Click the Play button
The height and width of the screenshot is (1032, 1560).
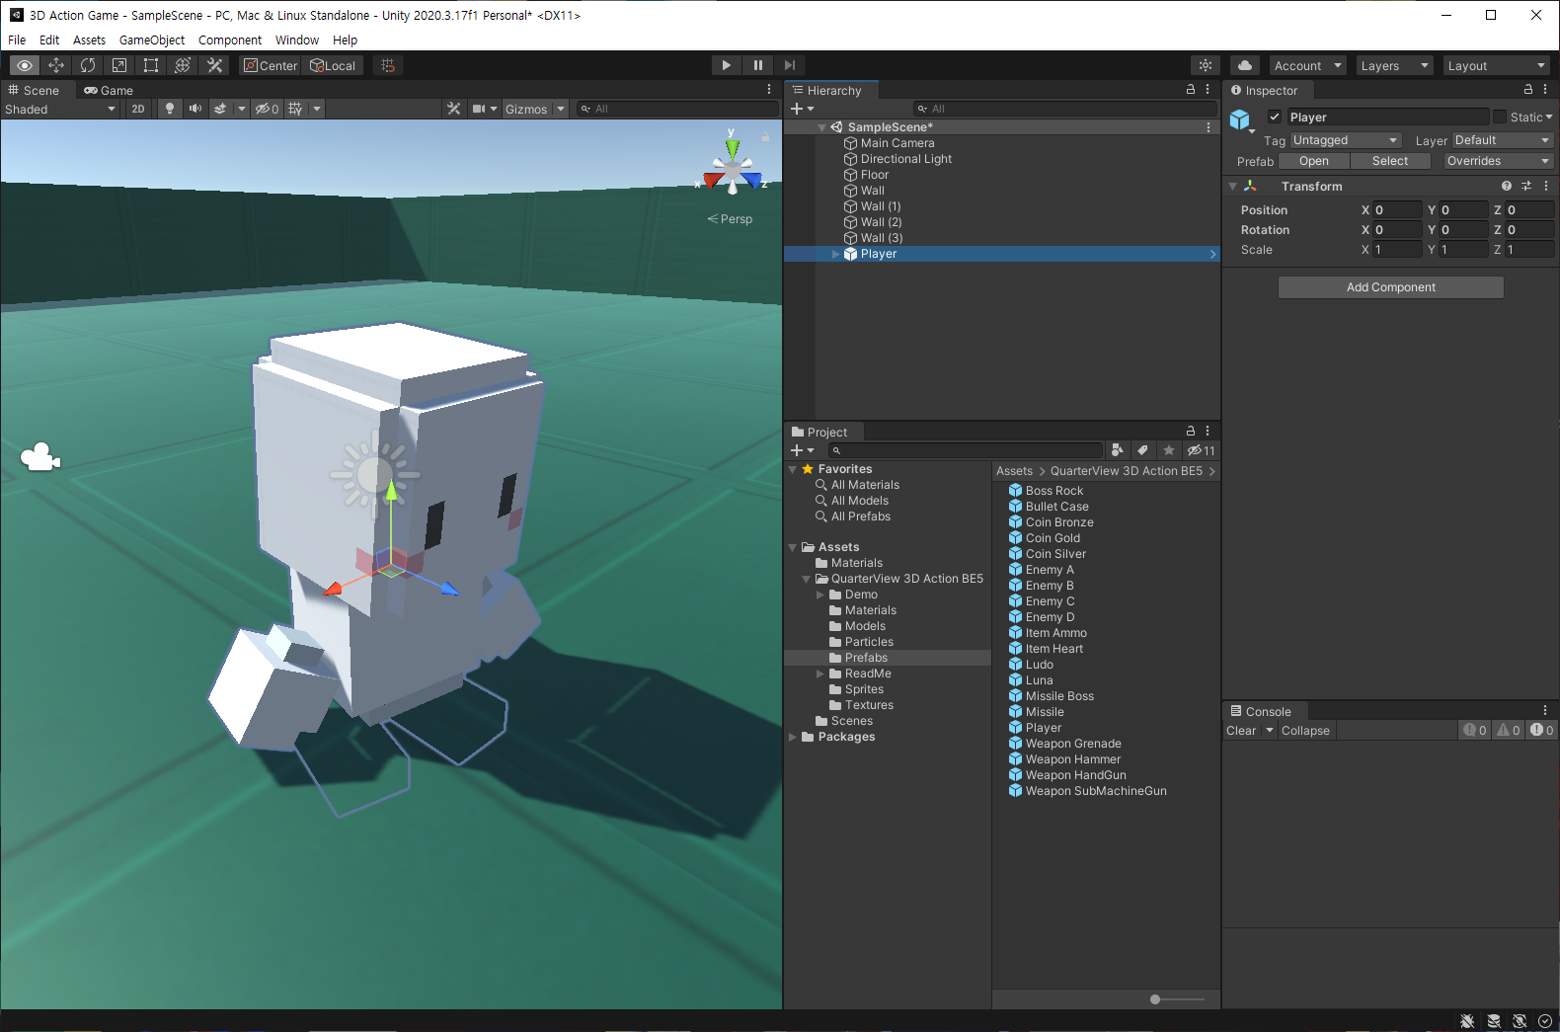[727, 65]
